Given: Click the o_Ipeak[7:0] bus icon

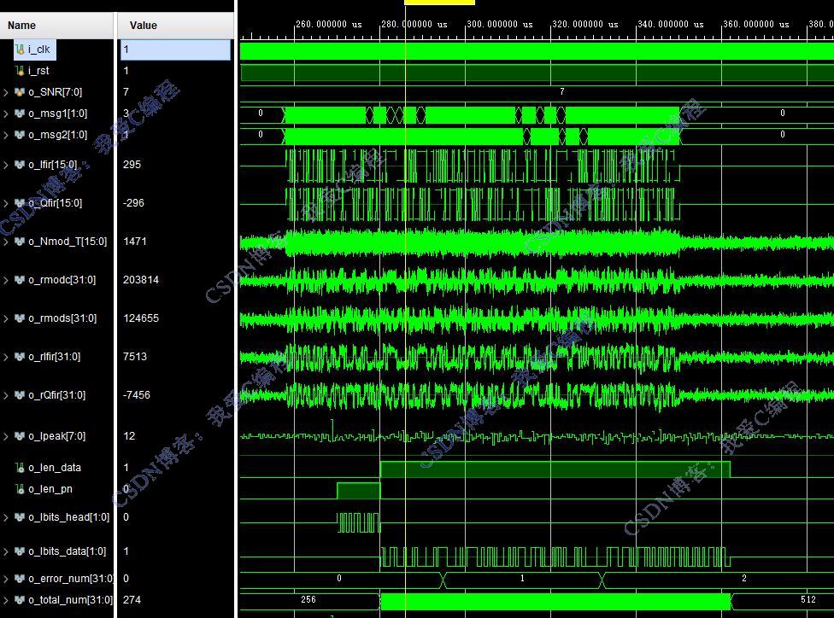Looking at the screenshot, I should (20, 435).
